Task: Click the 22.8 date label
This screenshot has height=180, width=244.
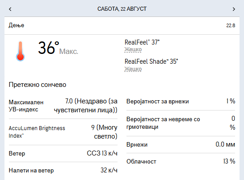Action: 231,25
